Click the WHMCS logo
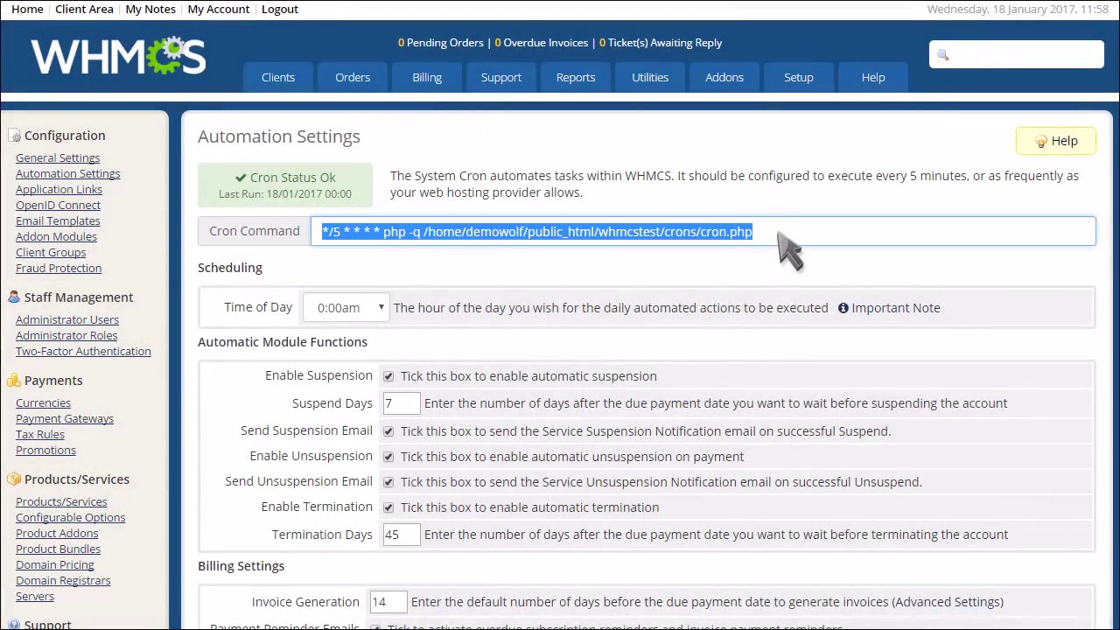 click(118, 56)
